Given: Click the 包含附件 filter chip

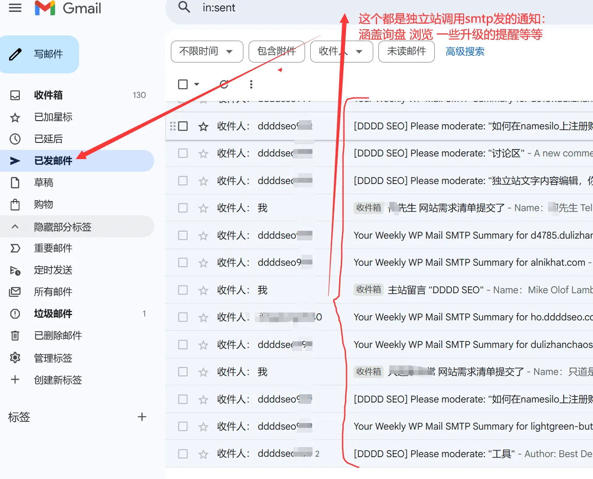Looking at the screenshot, I should [277, 51].
